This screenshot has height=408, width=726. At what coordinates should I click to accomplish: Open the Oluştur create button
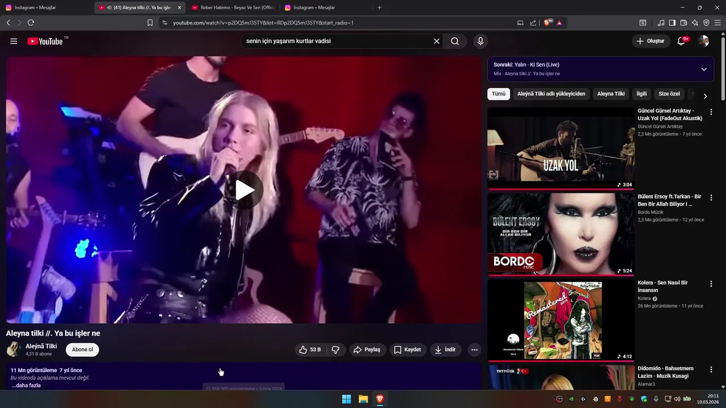[x=650, y=41]
